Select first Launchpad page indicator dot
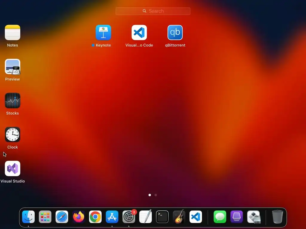 coord(150,195)
